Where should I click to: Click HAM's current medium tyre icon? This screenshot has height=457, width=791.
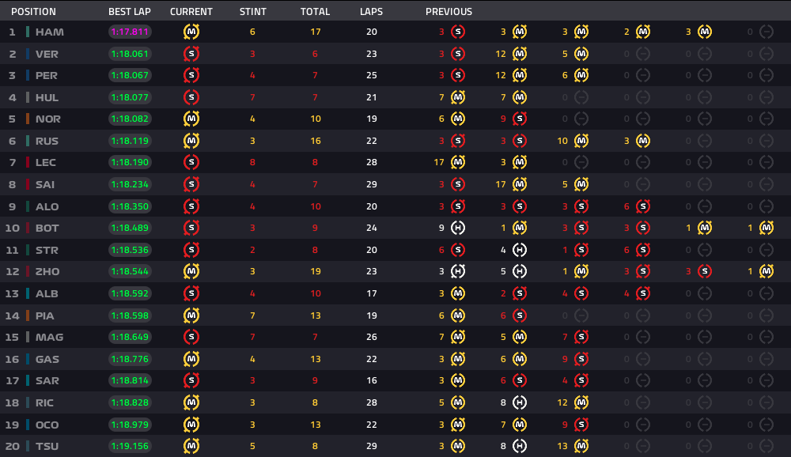pyautogui.click(x=191, y=32)
